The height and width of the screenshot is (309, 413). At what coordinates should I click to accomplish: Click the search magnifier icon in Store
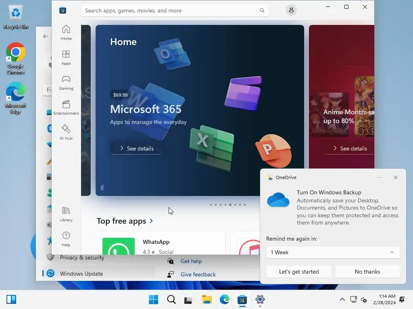(262, 10)
